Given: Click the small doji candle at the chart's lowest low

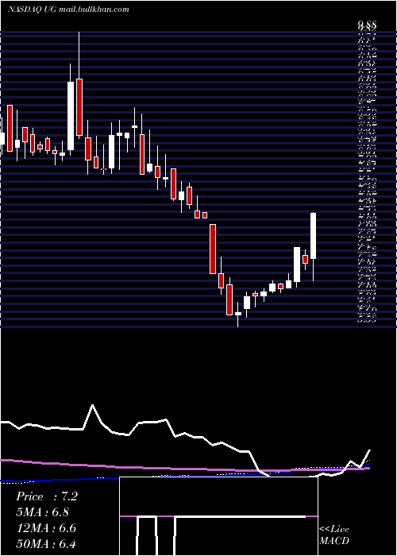Looking at the screenshot, I should (238, 314).
